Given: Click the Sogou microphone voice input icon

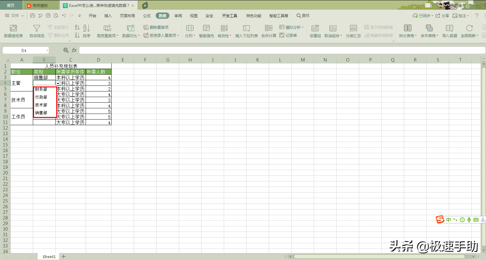Looking at the screenshot, I should pyautogui.click(x=469, y=220).
